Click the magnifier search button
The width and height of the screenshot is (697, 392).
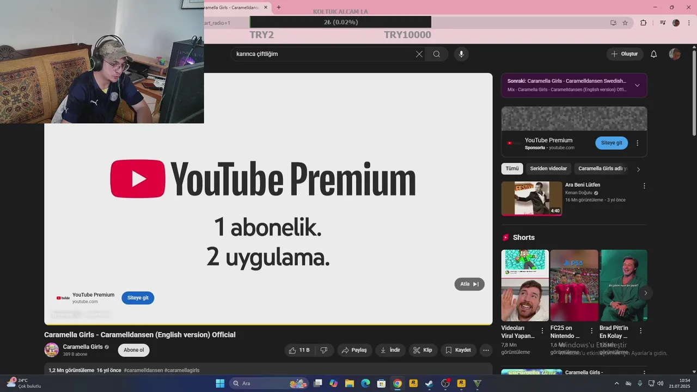(437, 54)
